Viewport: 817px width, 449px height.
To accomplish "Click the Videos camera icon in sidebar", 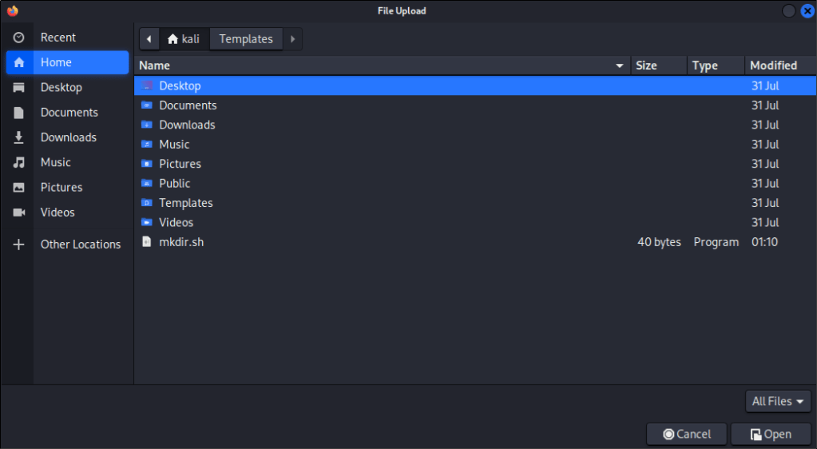I will coord(19,213).
